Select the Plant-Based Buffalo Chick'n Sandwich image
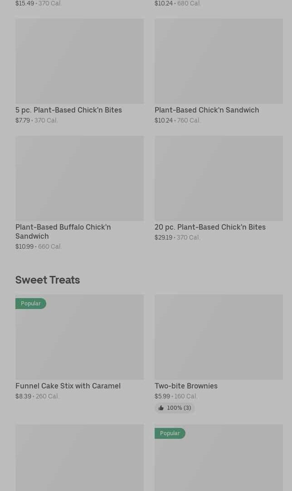The height and width of the screenshot is (491, 292). point(79,178)
